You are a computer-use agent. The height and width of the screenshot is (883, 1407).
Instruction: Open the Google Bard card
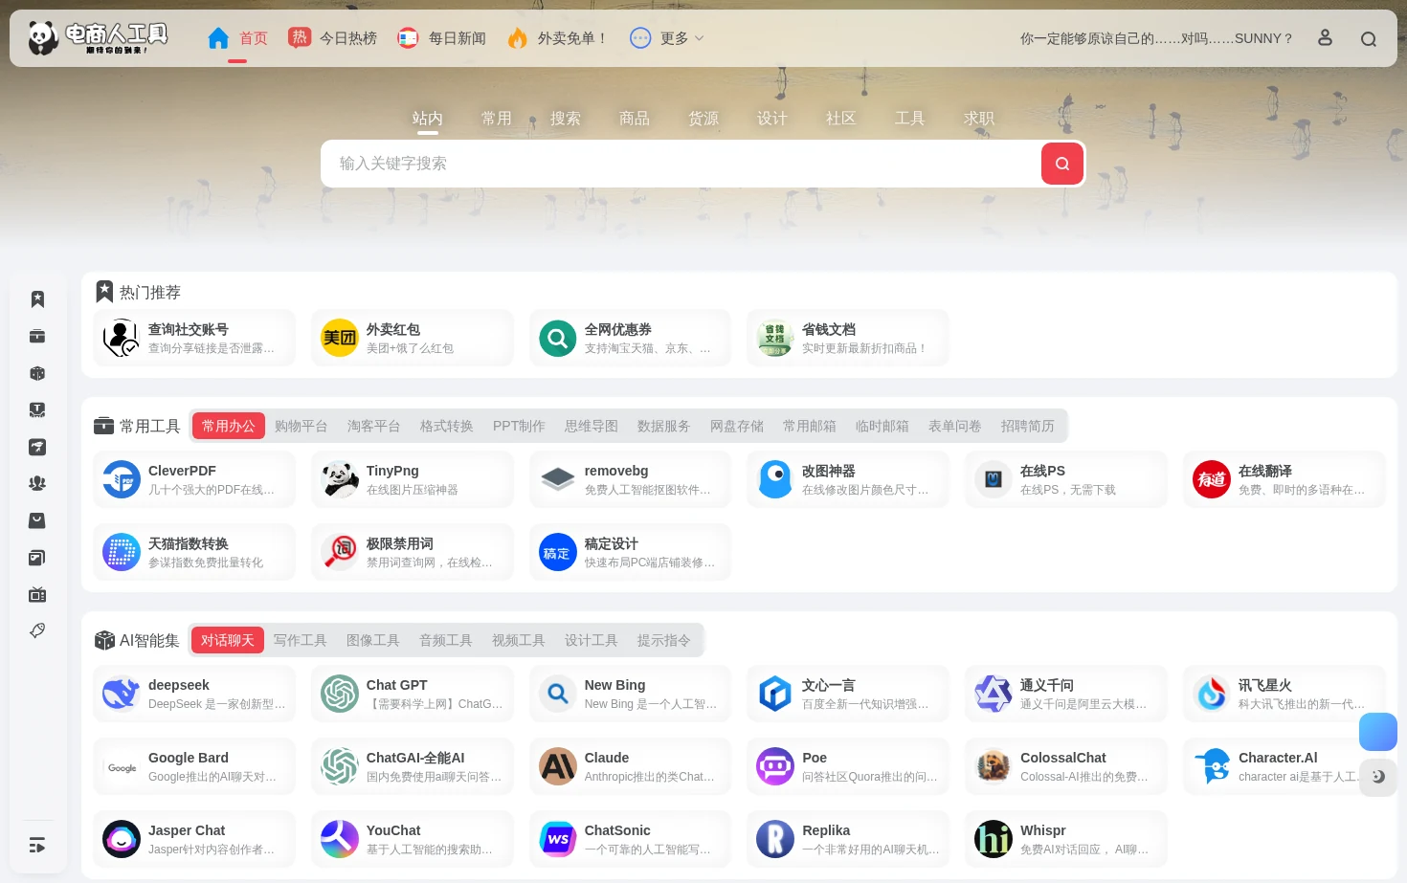[194, 766]
